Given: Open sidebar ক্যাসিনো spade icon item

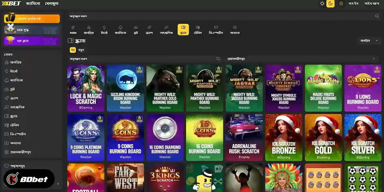Looking at the screenshot, I should tap(14, 80).
